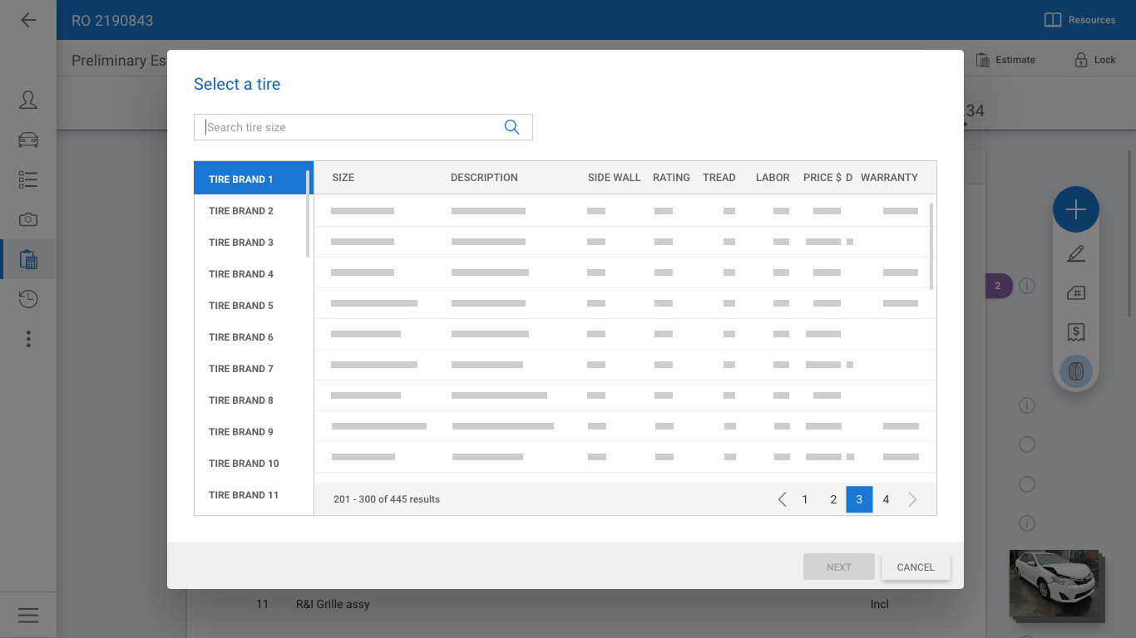Go to previous page of results
The width and height of the screenshot is (1136, 638).
point(782,499)
